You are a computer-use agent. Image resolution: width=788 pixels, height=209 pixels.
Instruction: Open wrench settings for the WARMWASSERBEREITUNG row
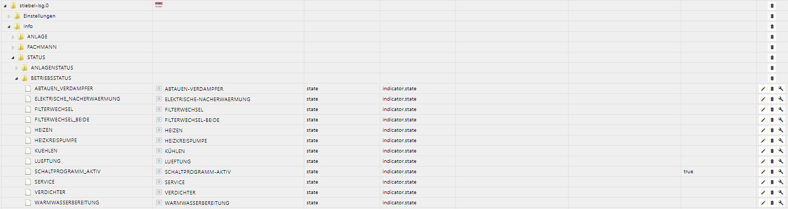[x=781, y=203]
